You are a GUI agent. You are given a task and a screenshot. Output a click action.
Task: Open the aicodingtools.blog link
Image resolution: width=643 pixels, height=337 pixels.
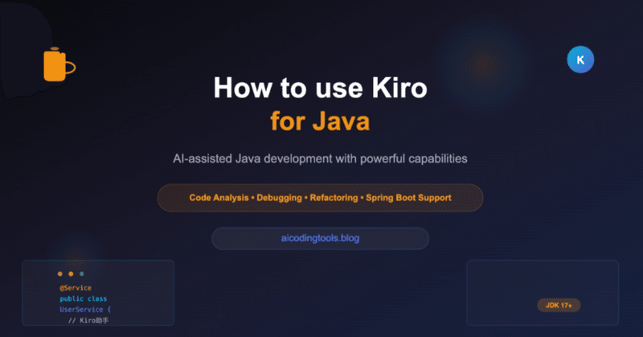[320, 239]
